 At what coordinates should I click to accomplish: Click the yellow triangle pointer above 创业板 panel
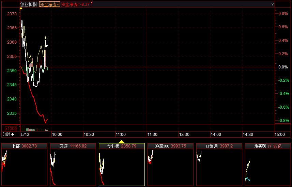coord(121,141)
